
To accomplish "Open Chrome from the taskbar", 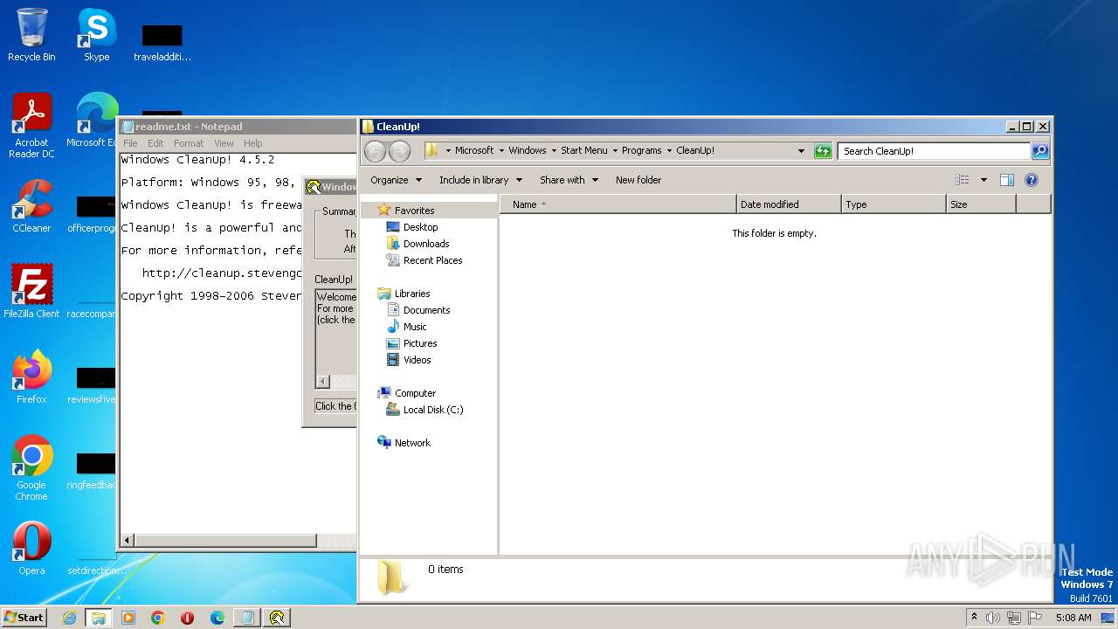I will coord(158,618).
